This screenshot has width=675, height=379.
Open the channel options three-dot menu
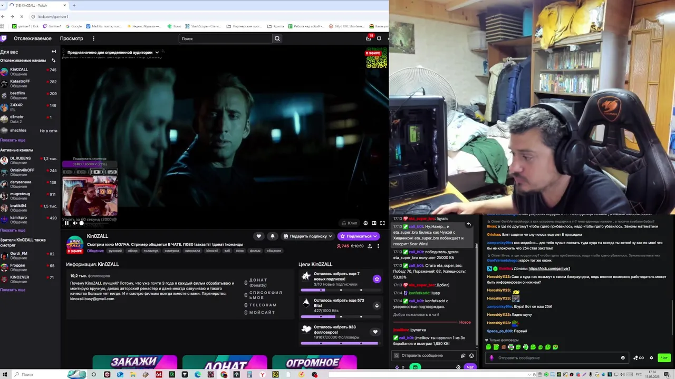click(x=378, y=246)
